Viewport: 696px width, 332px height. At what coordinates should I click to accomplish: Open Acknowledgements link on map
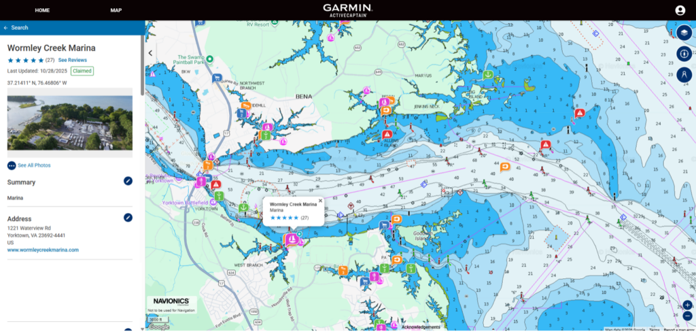tap(421, 327)
